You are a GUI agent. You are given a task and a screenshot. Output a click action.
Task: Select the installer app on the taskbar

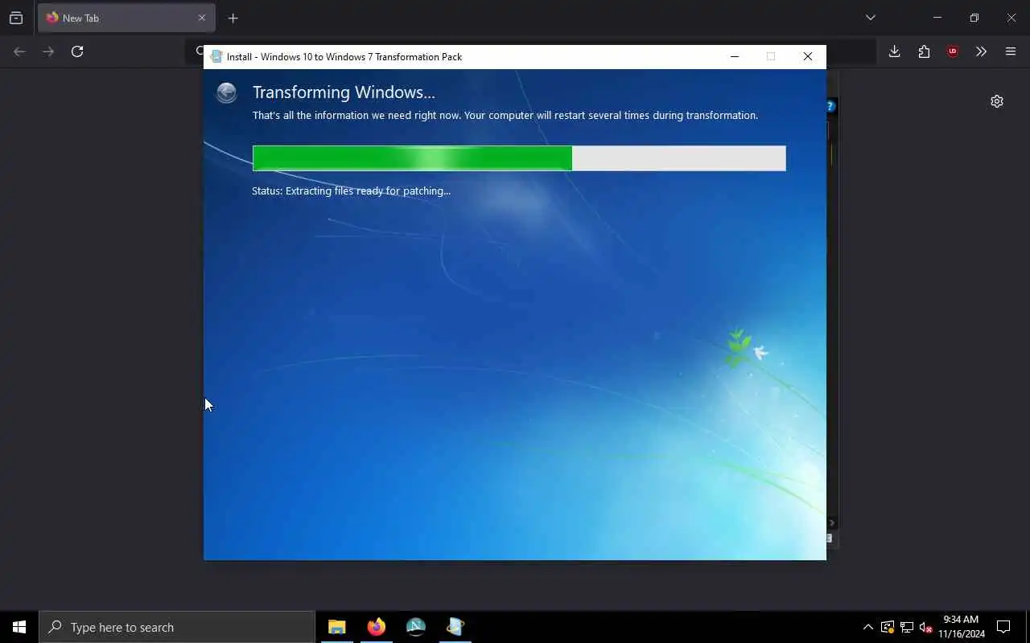pos(455,627)
